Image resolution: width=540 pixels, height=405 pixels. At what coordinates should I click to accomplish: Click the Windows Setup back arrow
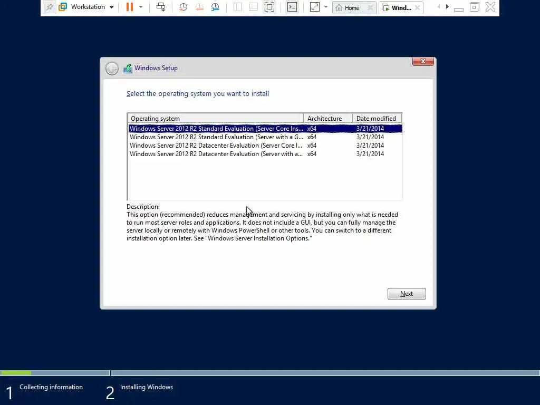(x=112, y=69)
